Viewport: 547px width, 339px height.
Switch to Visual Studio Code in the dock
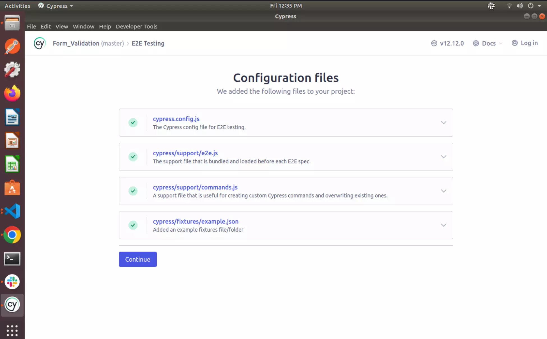coord(12,211)
